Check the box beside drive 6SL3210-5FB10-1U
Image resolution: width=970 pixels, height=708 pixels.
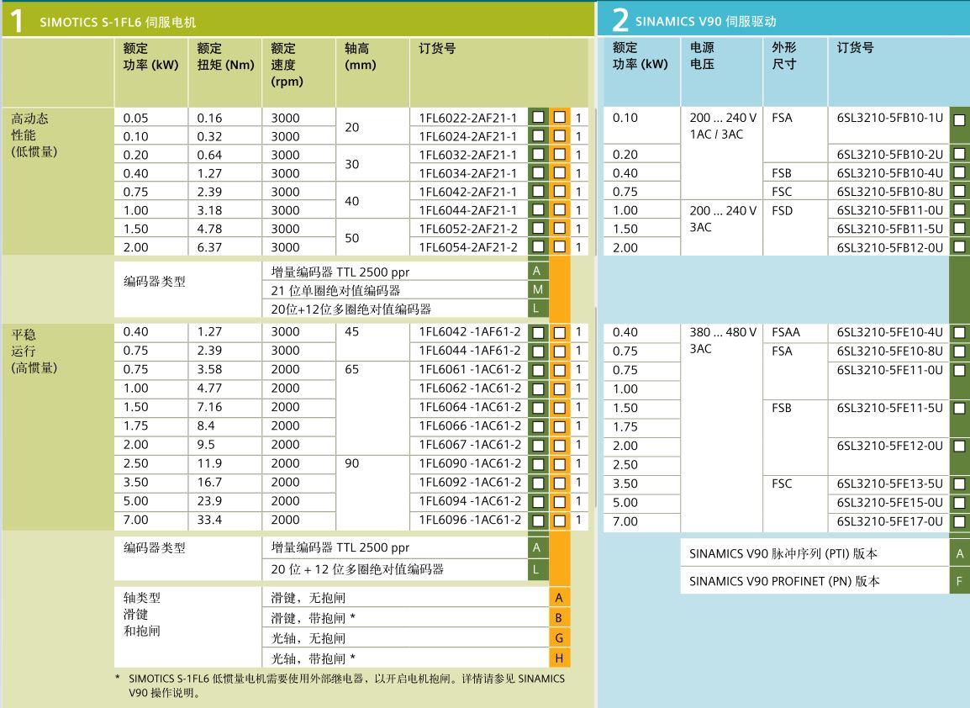pyautogui.click(x=959, y=119)
